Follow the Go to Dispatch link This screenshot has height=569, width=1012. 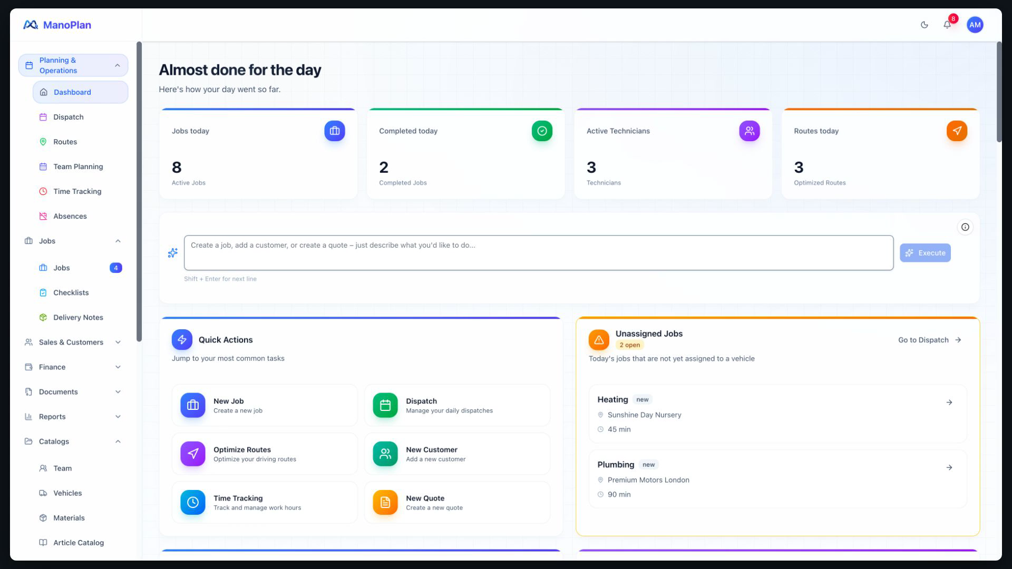(930, 340)
